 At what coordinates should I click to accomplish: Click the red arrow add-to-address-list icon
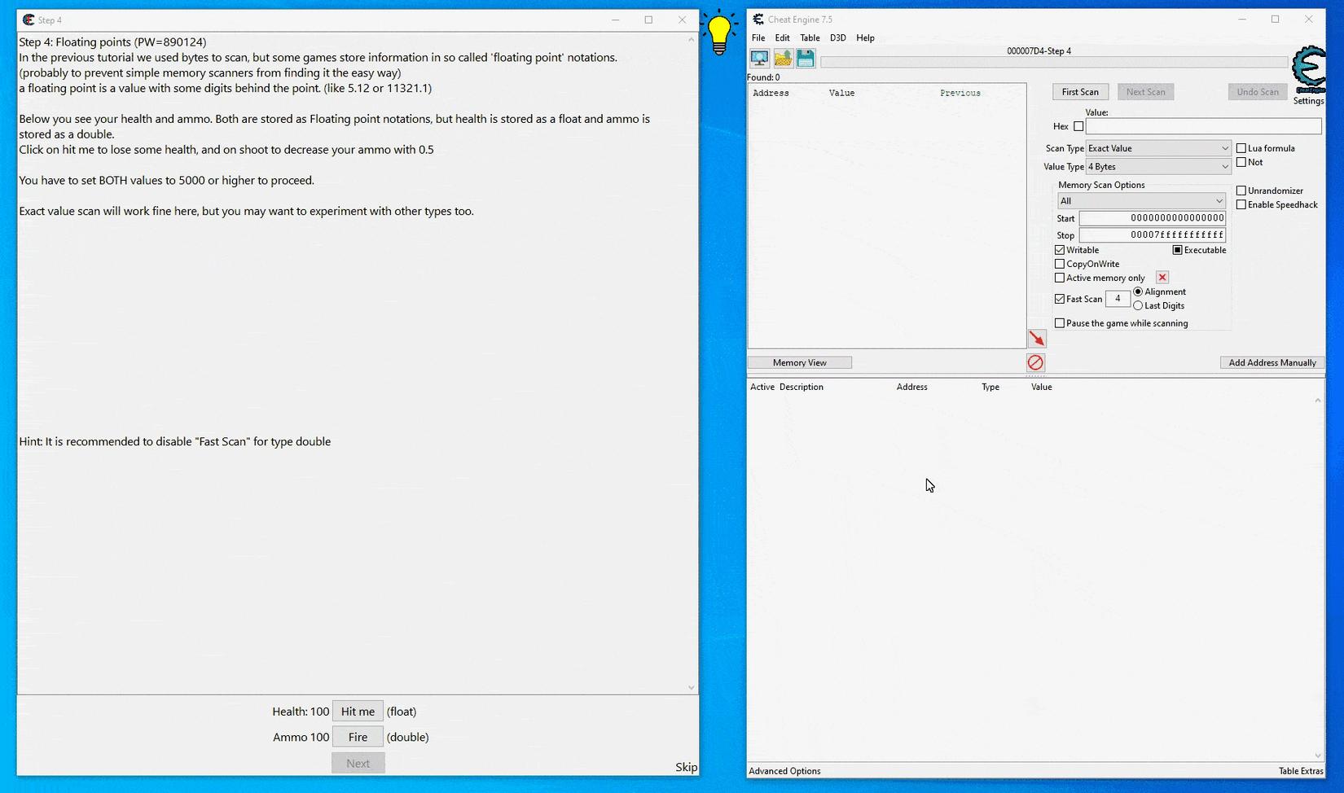1036,338
